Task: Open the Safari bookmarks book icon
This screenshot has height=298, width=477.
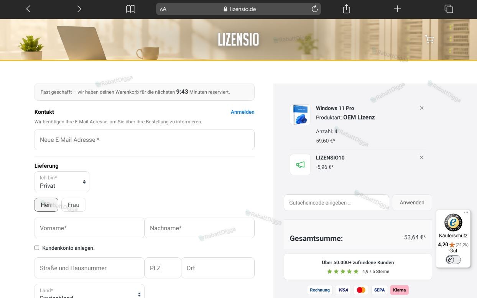Action: (x=131, y=9)
